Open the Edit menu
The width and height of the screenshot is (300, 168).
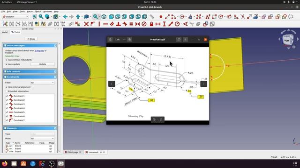click(x=9, y=11)
